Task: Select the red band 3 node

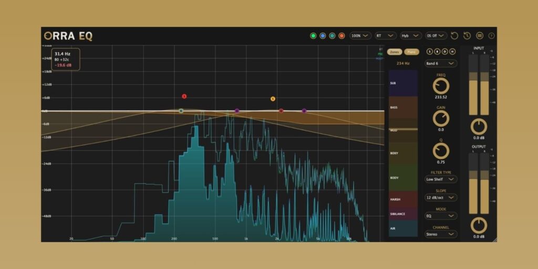Action: (184, 97)
